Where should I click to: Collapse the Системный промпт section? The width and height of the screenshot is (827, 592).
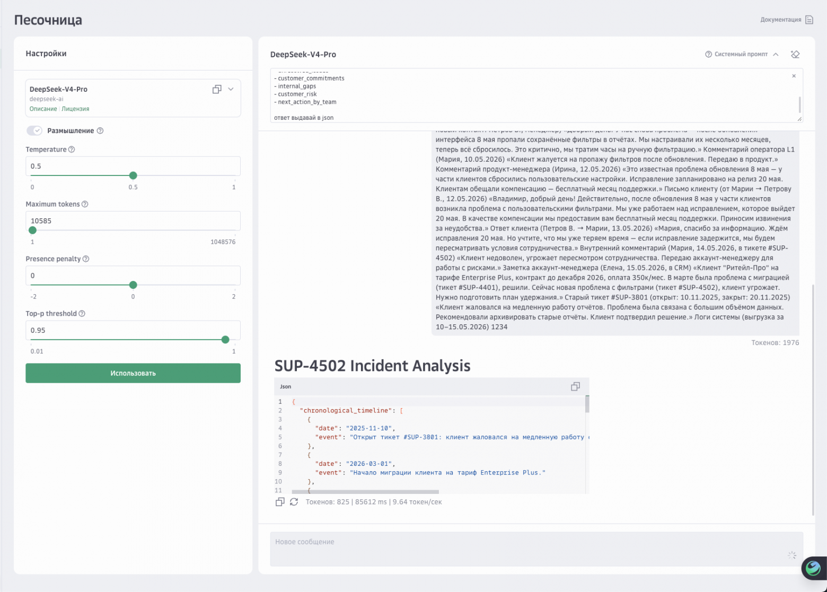tap(776, 55)
